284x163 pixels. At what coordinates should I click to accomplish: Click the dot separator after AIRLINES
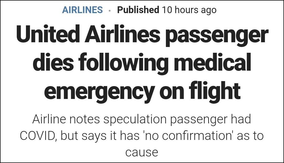pyautogui.click(x=110, y=10)
